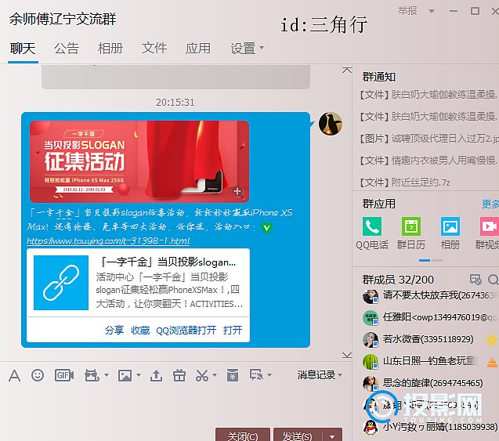The image size is (499, 441).
Task: Click the member list message icon
Action: [x=475, y=280]
